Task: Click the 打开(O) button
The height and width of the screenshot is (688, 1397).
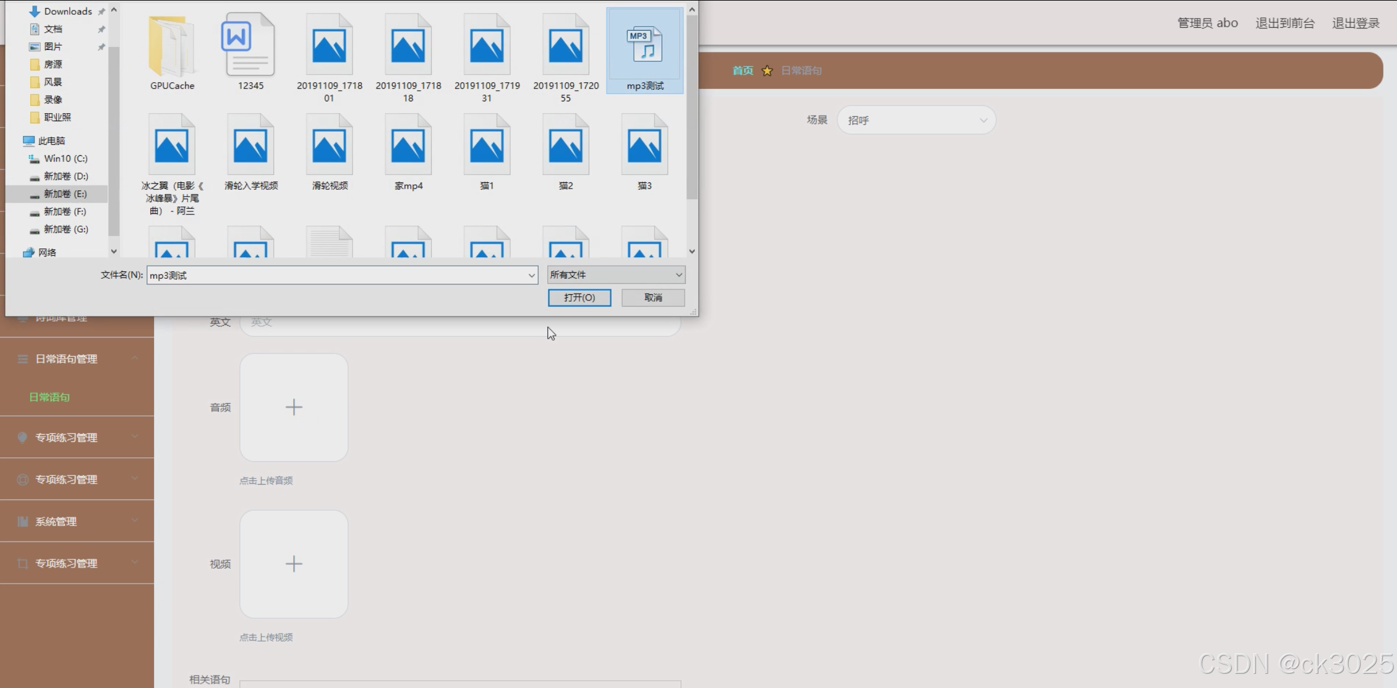Action: click(579, 297)
